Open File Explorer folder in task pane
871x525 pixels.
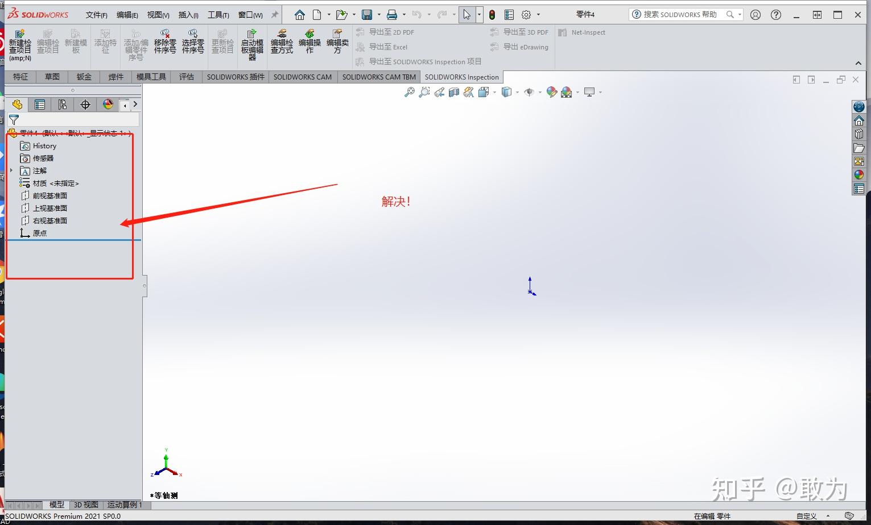[x=859, y=148]
